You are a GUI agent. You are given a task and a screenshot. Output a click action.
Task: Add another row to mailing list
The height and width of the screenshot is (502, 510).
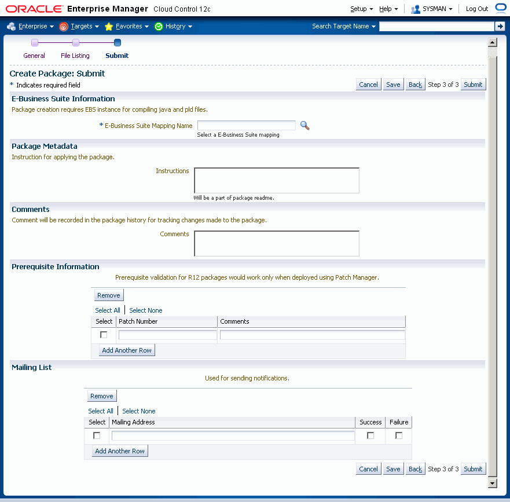(x=120, y=451)
